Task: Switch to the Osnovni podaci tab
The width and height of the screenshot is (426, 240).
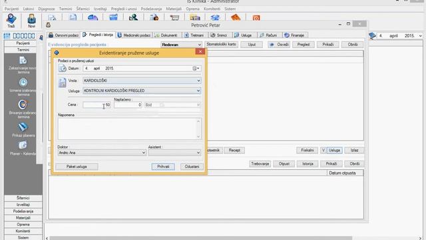Action: pyautogui.click(x=64, y=35)
